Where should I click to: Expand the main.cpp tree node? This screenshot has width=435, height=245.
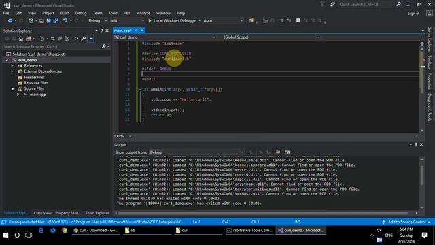pos(18,95)
